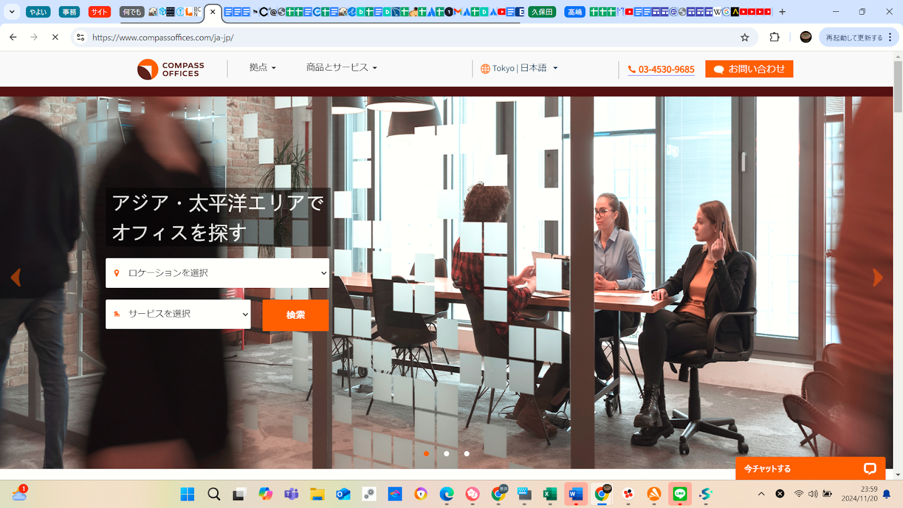Image resolution: width=903 pixels, height=508 pixels.
Task: Click the page vertical scrollbar thumb
Action: tap(898, 86)
